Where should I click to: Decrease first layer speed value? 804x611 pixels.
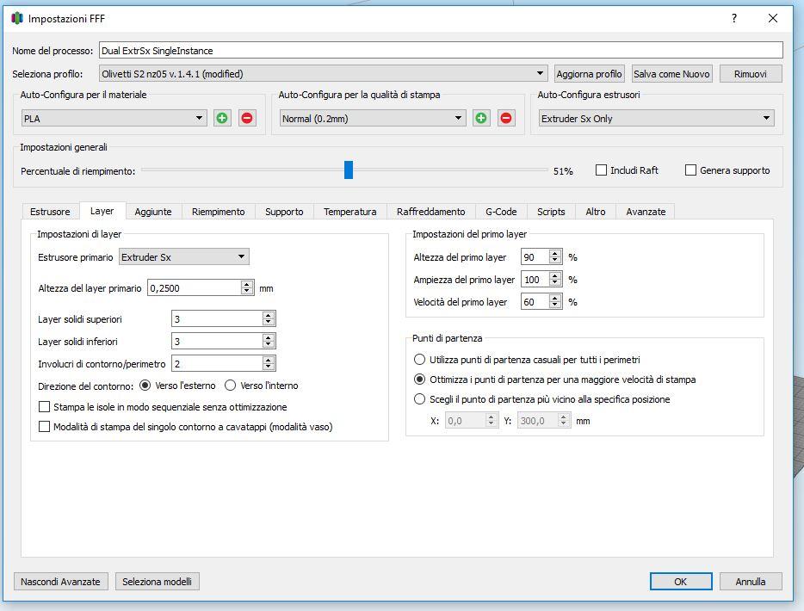pos(555,305)
